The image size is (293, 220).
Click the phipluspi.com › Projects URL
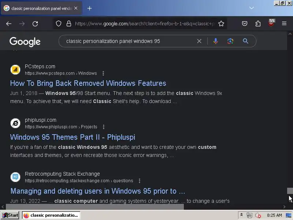point(61,126)
